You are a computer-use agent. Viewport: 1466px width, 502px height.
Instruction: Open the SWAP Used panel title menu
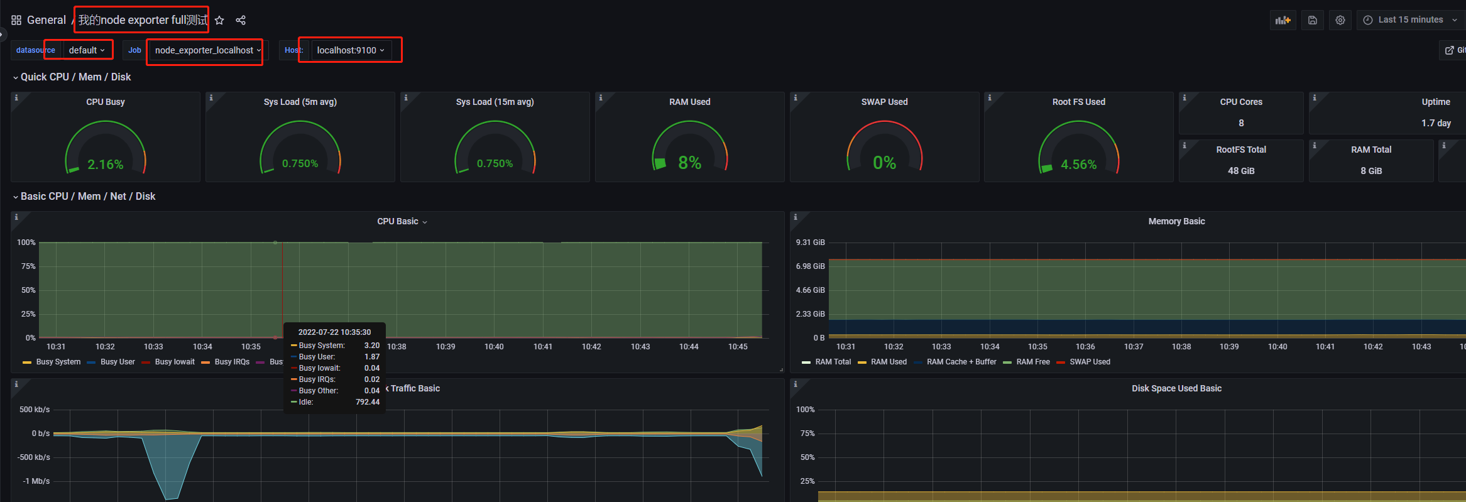[x=884, y=102]
